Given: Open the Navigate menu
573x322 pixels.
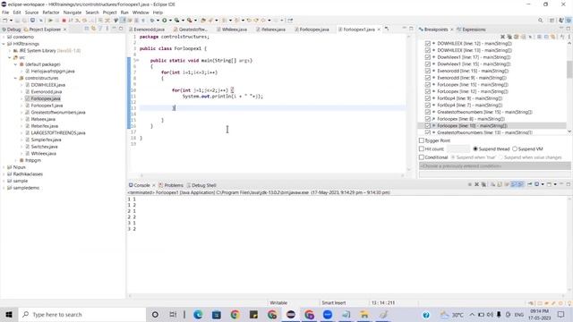Looking at the screenshot, I should click(73, 13).
